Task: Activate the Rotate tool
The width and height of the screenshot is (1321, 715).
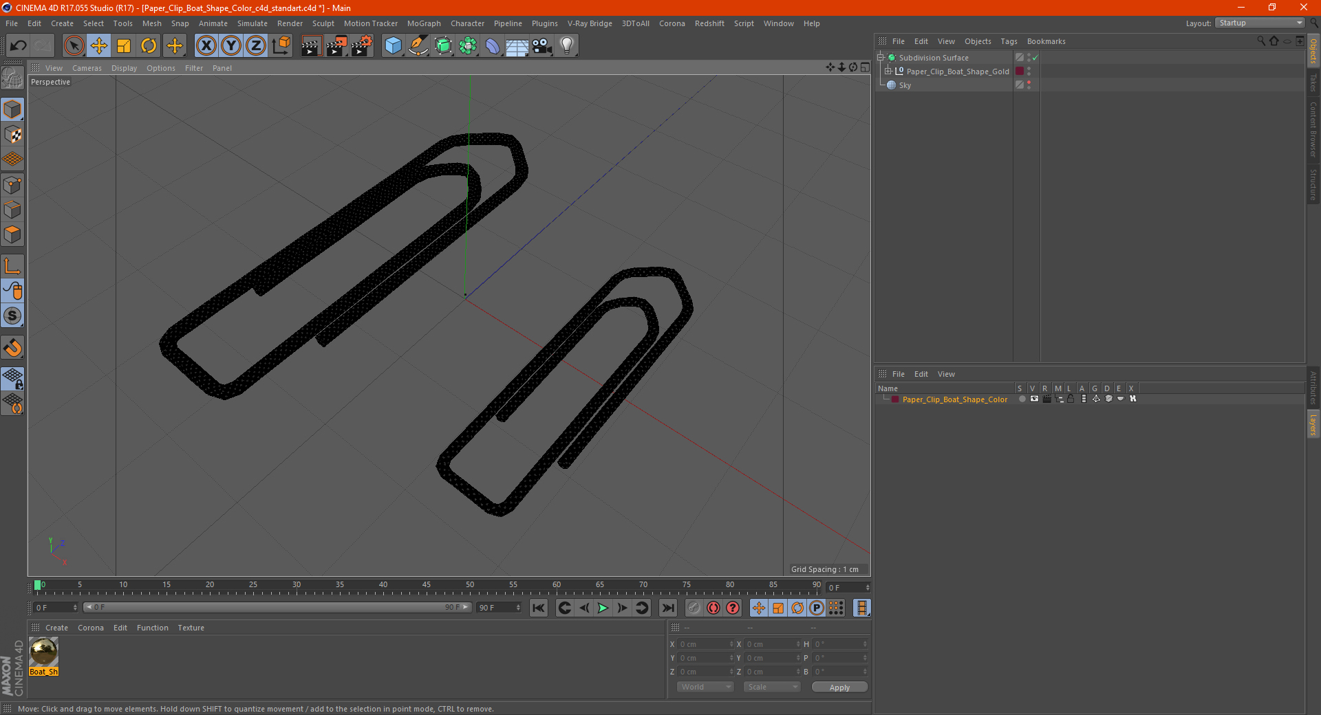Action: [x=149, y=46]
